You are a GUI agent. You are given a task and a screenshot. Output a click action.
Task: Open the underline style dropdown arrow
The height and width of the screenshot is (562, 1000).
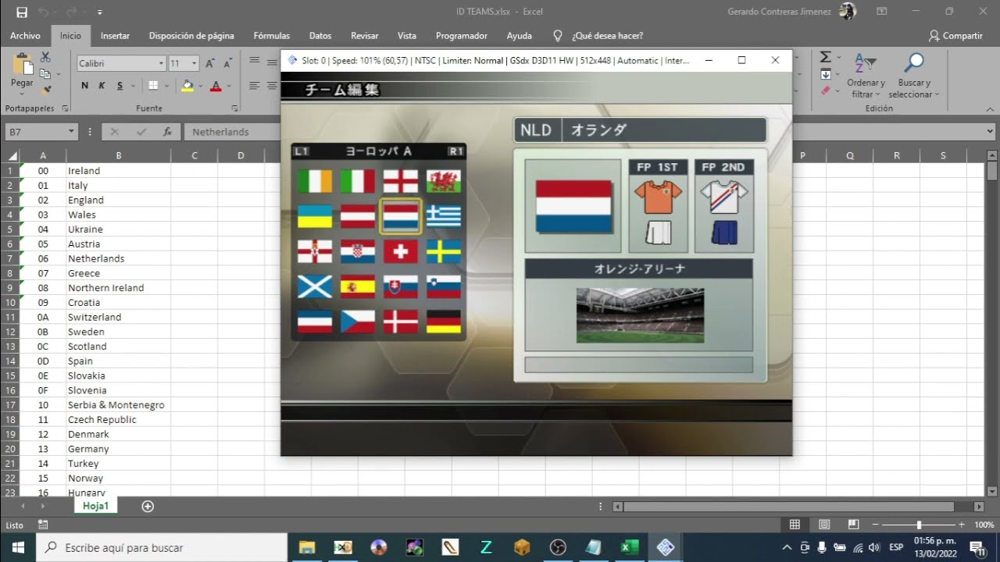pyautogui.click(x=134, y=86)
